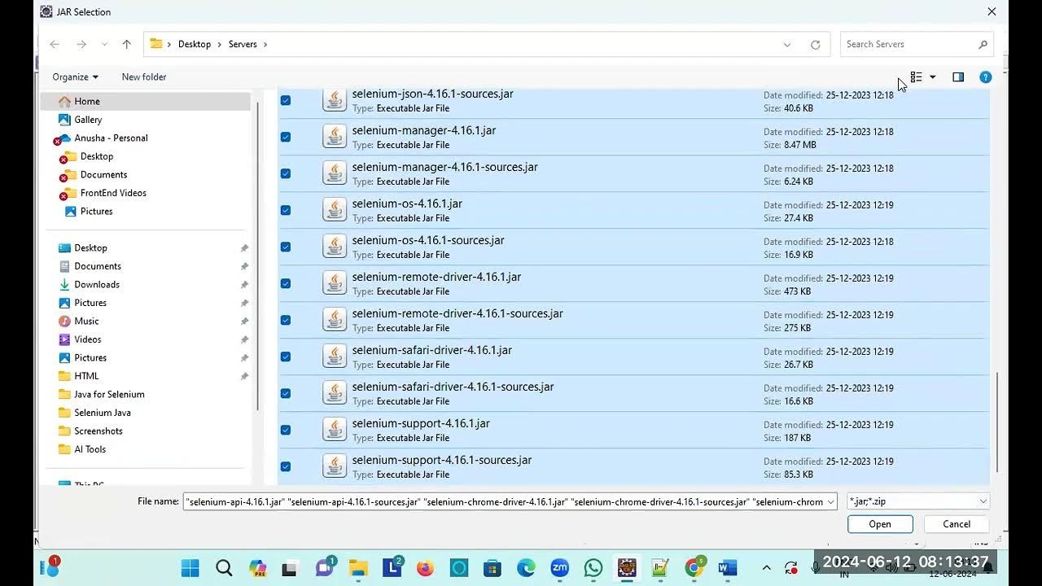Open taskbar Search icon
1042x586 pixels.
[x=224, y=568]
